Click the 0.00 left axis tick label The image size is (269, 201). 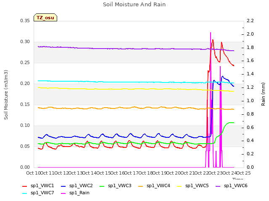[x=25, y=167]
